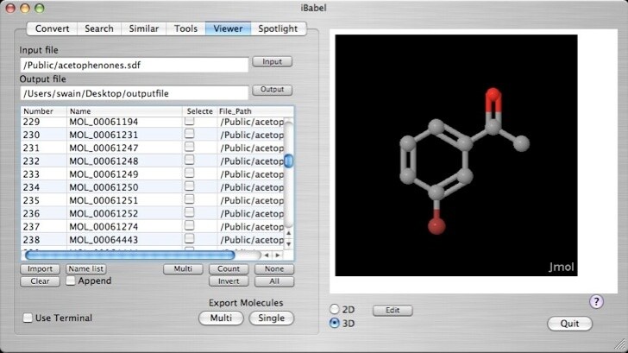
Task: Click the horizontal scroll right arrow
Action: pyautogui.click(x=278, y=255)
